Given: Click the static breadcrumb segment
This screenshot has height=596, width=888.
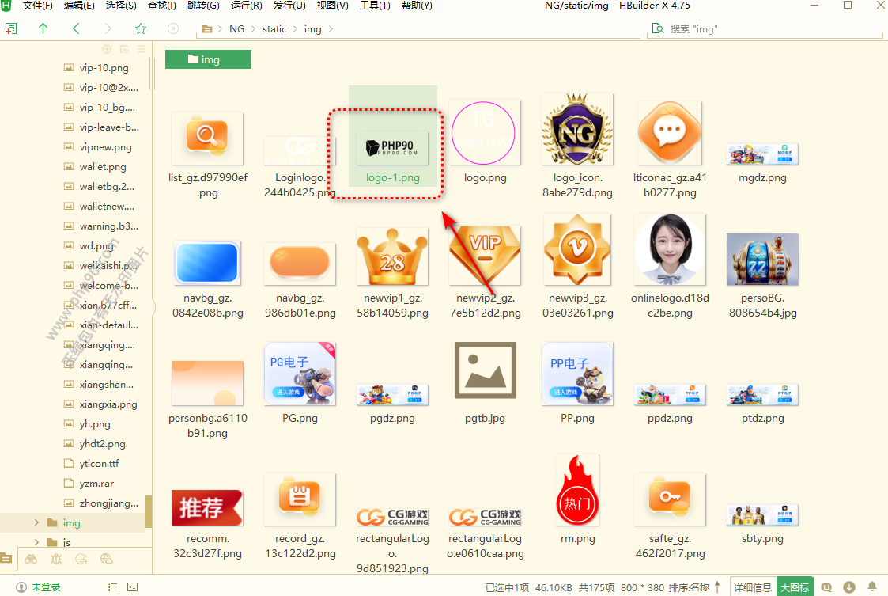Looking at the screenshot, I should [274, 29].
